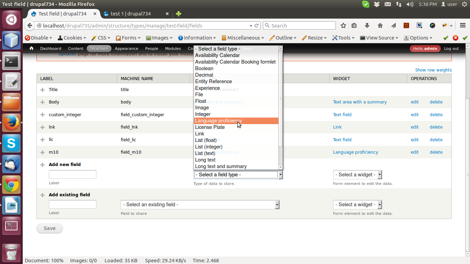470x264 pixels.
Task: Open the Select a widget dropdown for new field
Action: (357, 175)
